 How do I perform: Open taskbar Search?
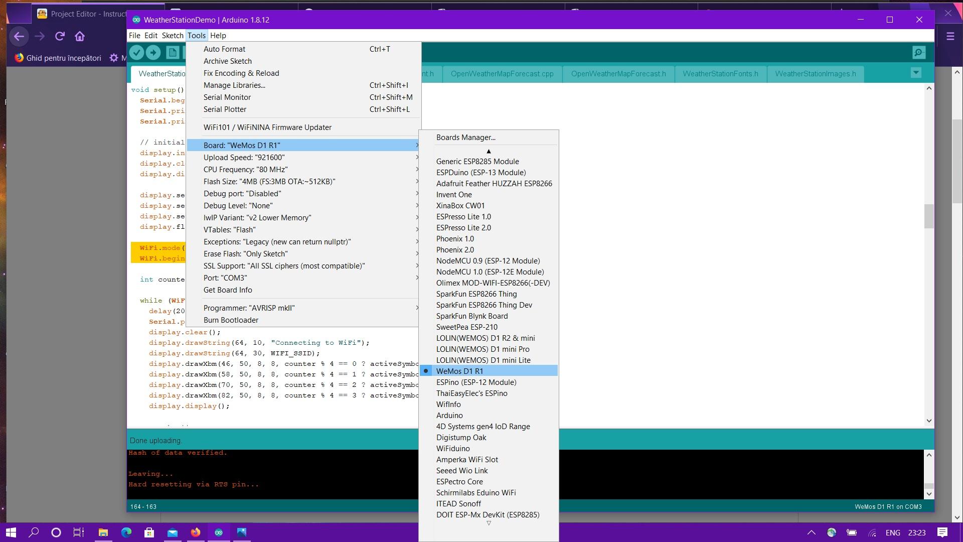coord(34,532)
